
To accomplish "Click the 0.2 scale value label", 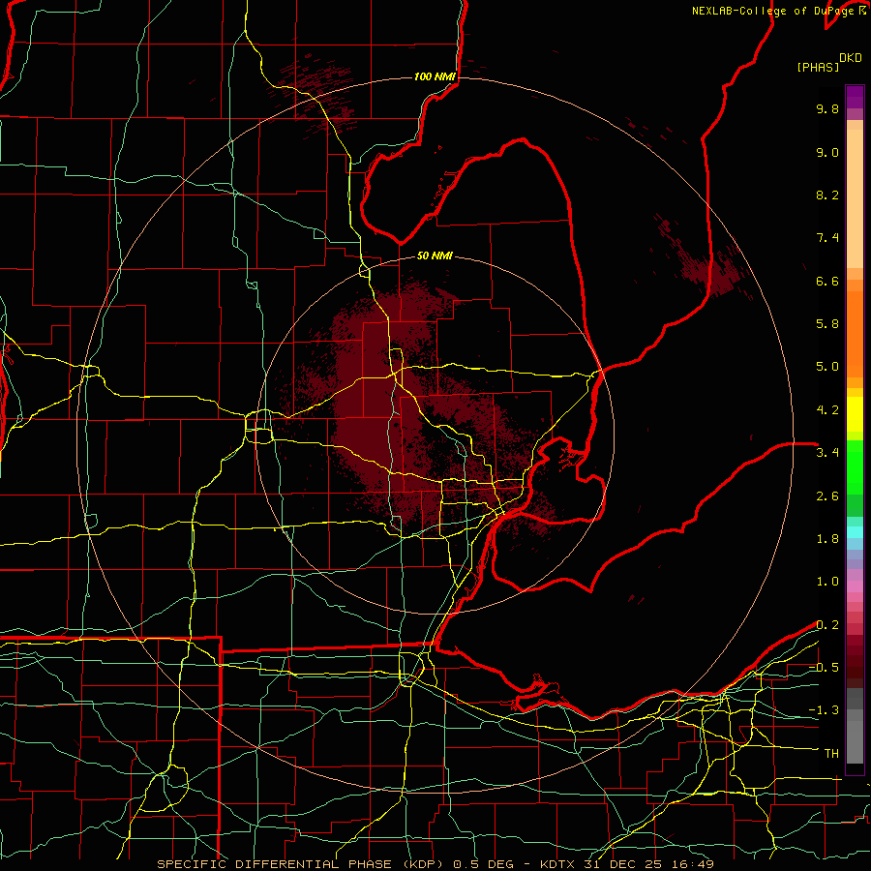I will pyautogui.click(x=827, y=625).
